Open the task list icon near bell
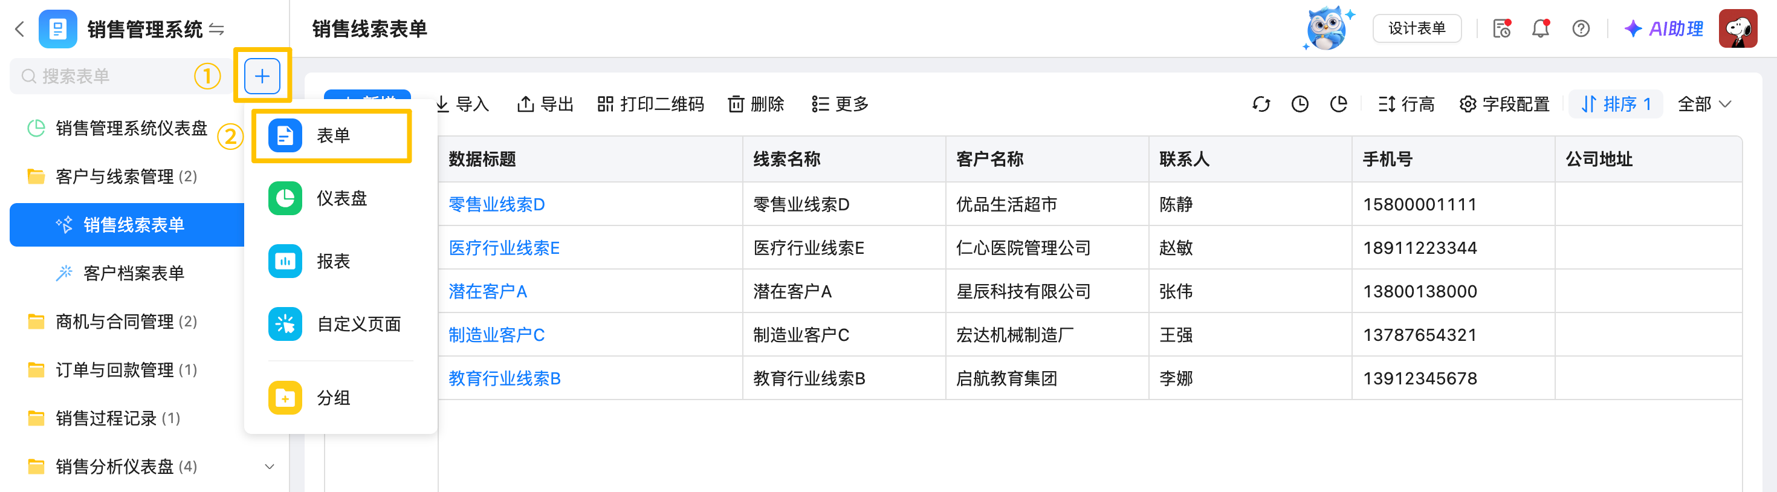This screenshot has height=492, width=1777. tap(1502, 28)
